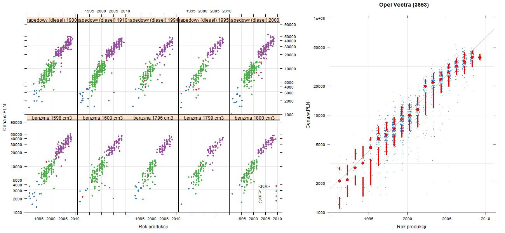The image size is (505, 233).
Task: Click the blue legend dot for A
Action: tap(276, 191)
